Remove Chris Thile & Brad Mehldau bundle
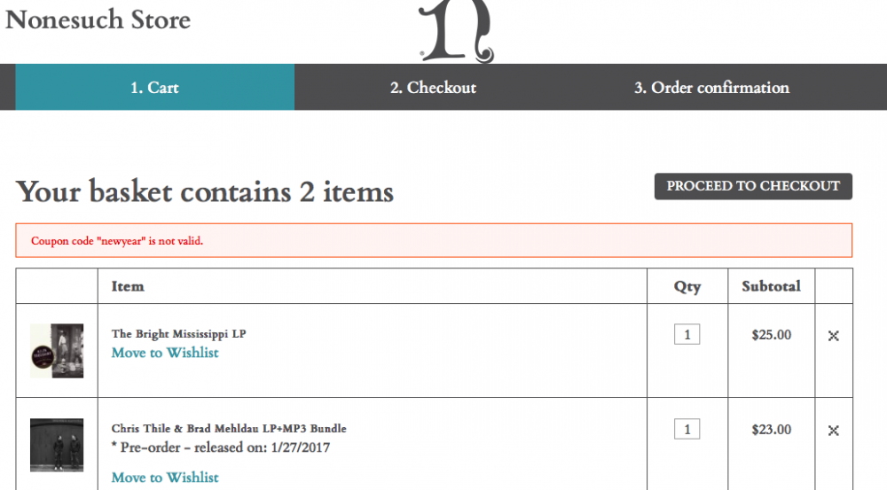887x490 pixels. pos(834,431)
